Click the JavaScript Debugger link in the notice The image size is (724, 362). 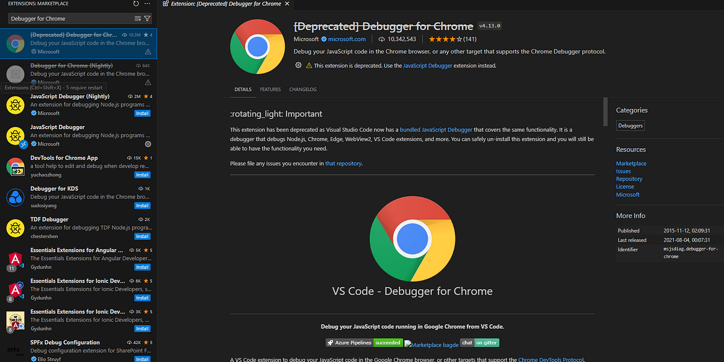428,65
